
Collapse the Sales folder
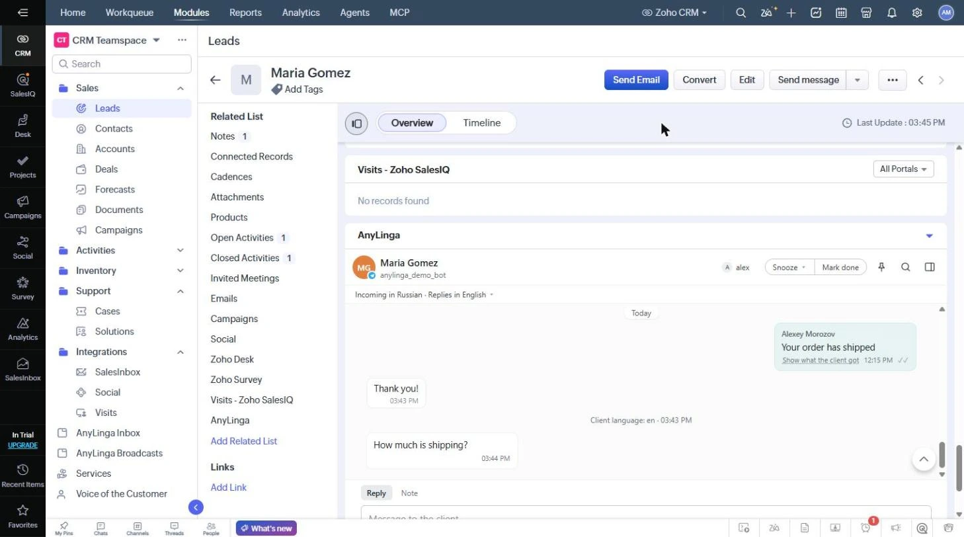click(180, 88)
